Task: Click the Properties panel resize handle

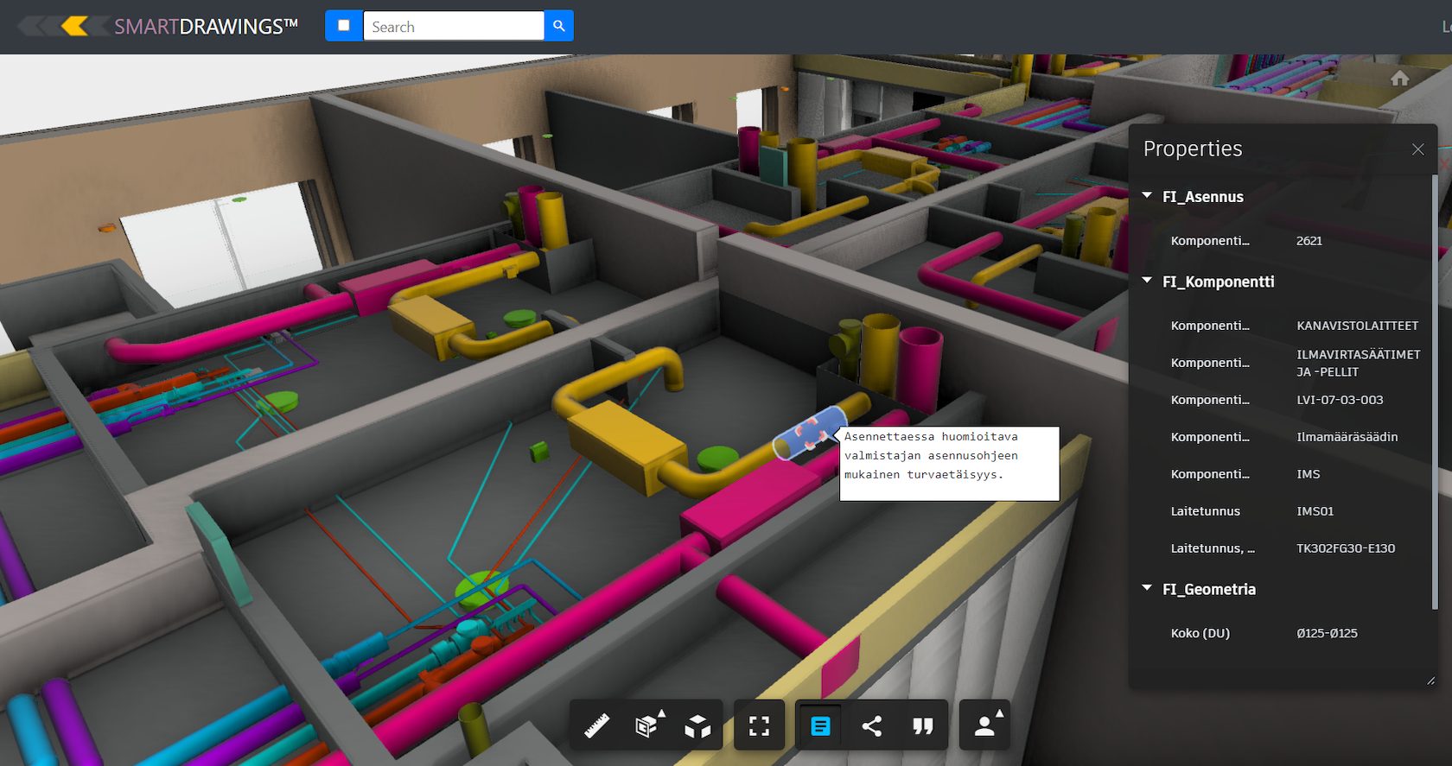Action: pos(1430,681)
